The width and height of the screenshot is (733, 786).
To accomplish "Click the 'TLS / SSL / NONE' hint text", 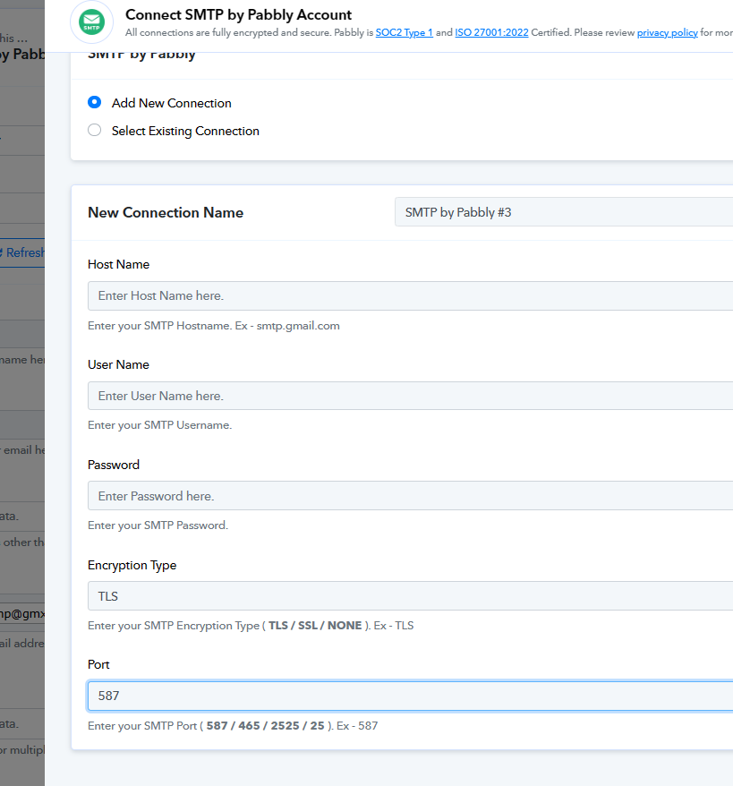I will [x=315, y=626].
